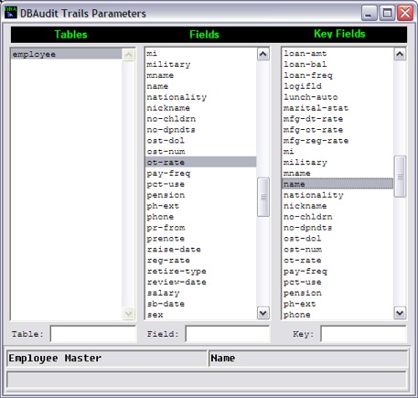Minimize the DBAudit Trails Parameters window
The height and width of the screenshot is (398, 418).
369,13
